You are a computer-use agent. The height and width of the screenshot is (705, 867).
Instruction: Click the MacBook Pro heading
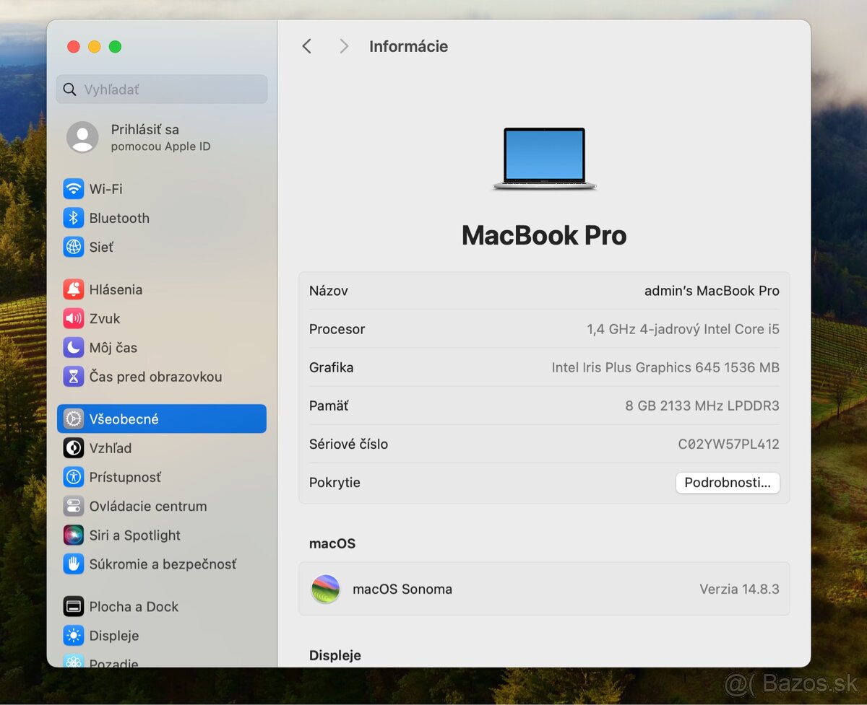coord(544,235)
